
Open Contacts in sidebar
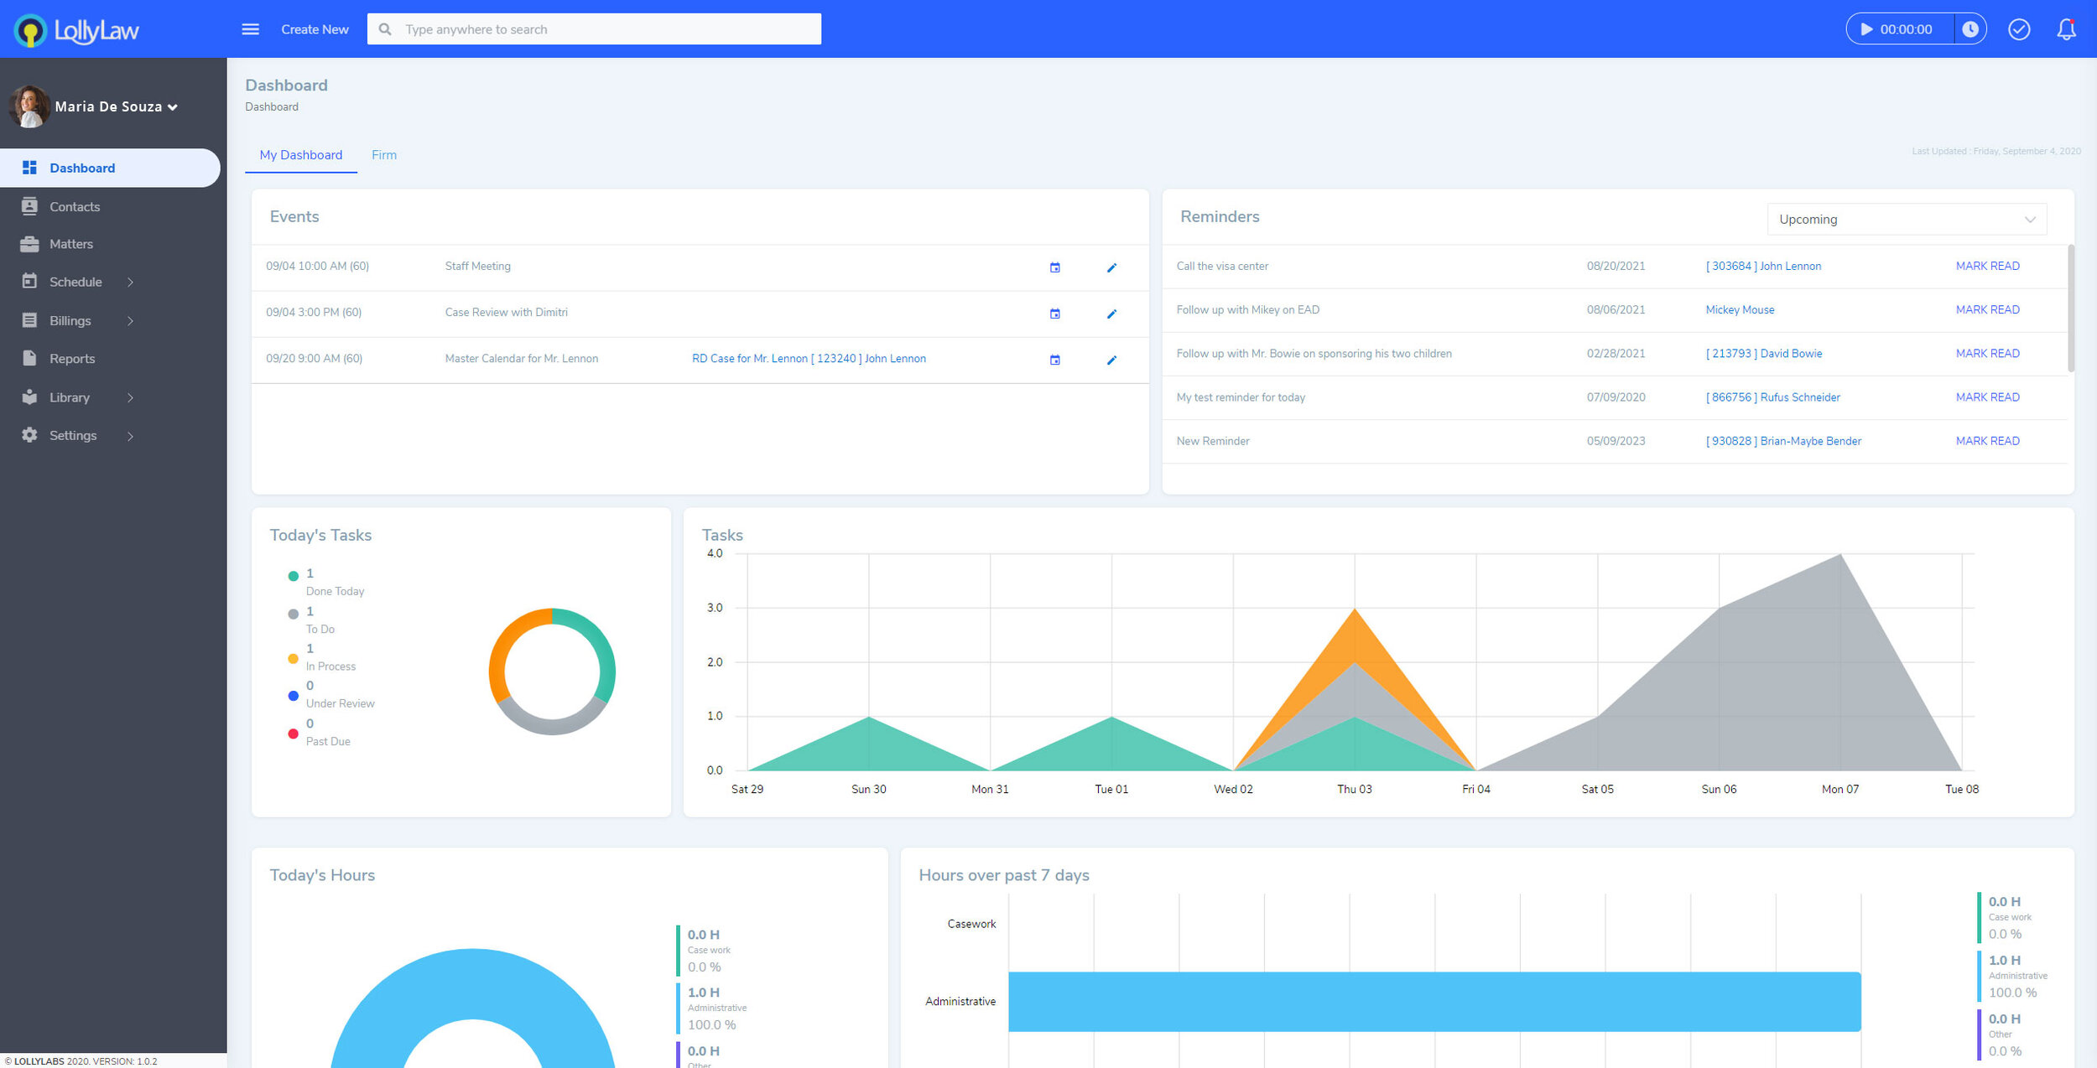pos(75,206)
